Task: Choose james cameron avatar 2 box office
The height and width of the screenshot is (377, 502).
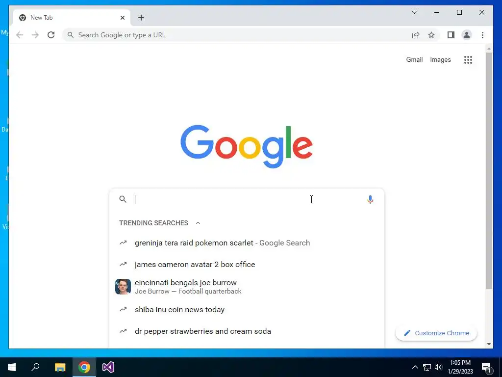Action: [247, 265]
